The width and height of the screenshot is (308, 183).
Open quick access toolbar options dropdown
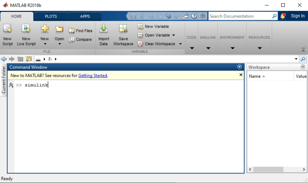(x=203, y=16)
